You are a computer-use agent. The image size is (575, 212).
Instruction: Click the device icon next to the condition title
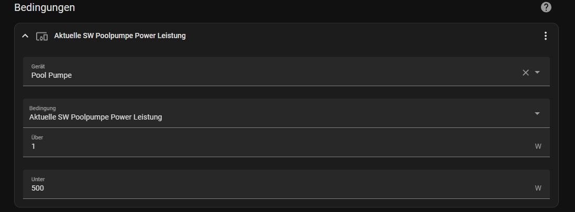[42, 36]
